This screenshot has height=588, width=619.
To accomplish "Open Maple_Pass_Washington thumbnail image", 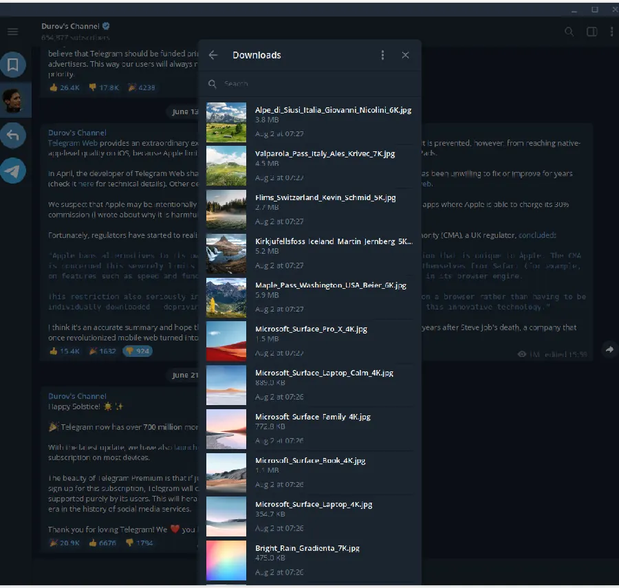I will (226, 298).
